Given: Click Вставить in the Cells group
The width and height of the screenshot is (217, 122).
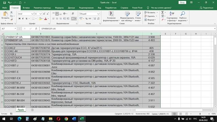Looking at the screenshot, I should [151, 13].
